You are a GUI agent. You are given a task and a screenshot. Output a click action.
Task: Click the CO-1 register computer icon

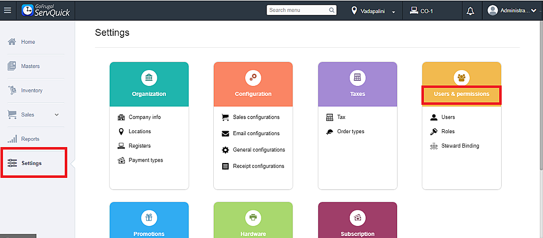[x=413, y=11]
